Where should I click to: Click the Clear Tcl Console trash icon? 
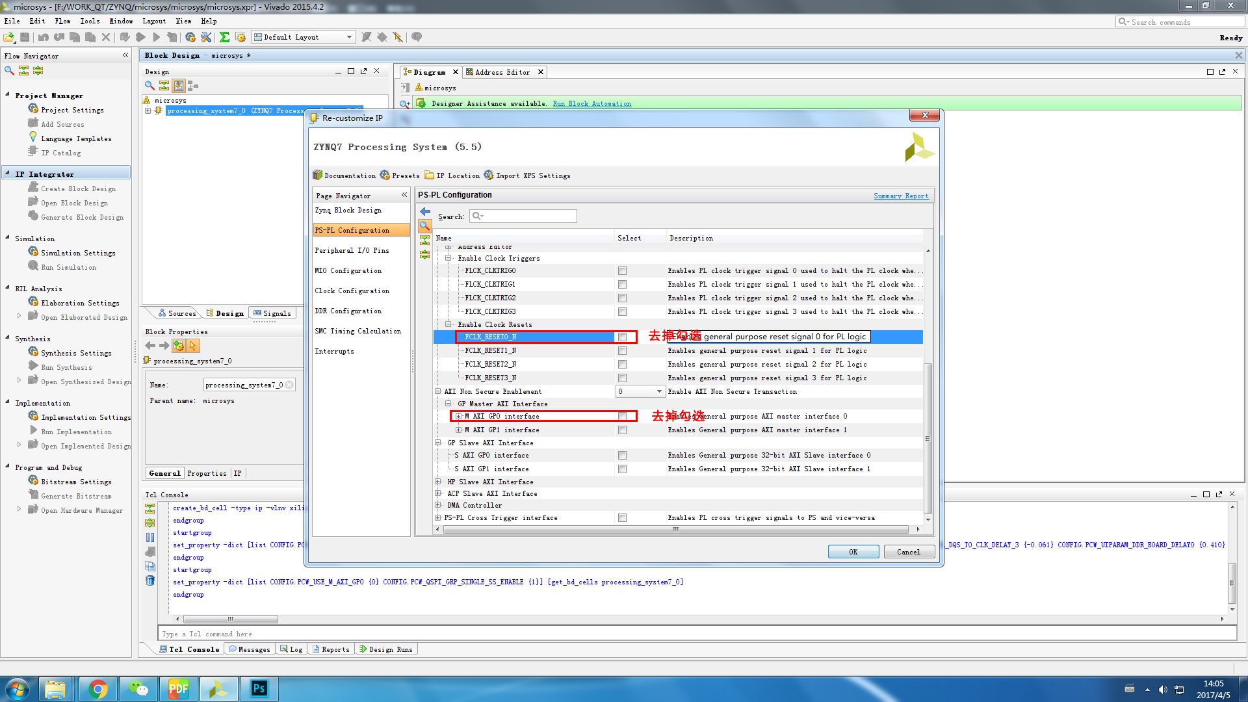point(150,580)
